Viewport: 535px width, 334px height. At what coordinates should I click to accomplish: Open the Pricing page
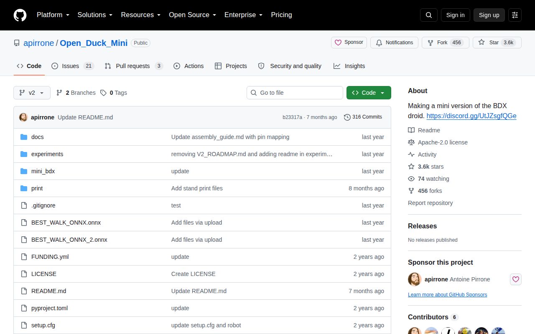(x=281, y=15)
